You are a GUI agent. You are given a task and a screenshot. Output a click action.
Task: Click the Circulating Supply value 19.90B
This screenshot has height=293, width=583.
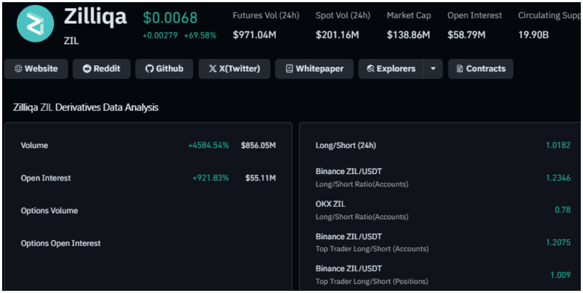[533, 35]
